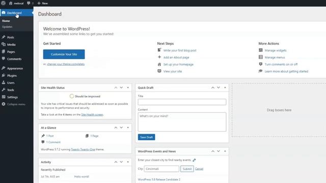Click the Pages icon in sidebar

point(4,51)
